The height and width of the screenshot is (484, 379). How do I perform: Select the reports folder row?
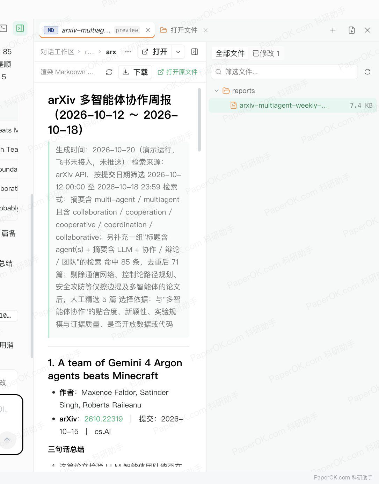[293, 91]
